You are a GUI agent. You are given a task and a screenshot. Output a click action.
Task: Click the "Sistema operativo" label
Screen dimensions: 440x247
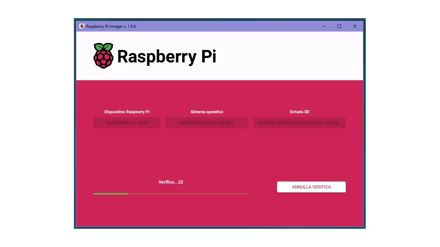[207, 112]
